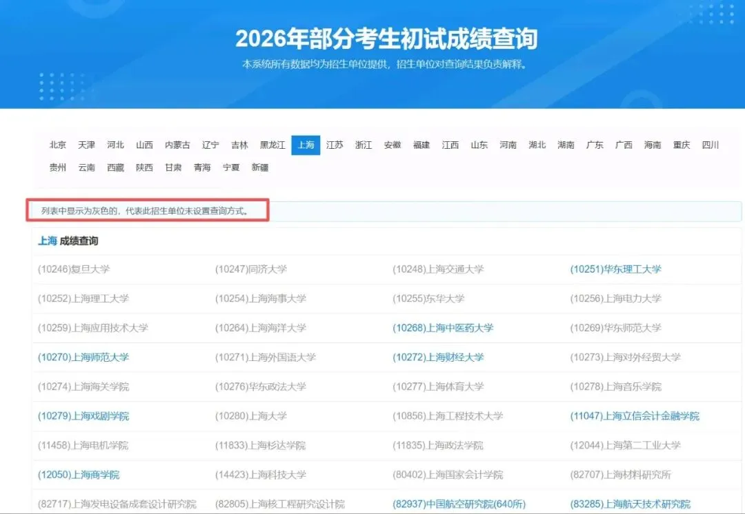The height and width of the screenshot is (514, 745).
Task: Click the (10254)上海海事大学 entry
Action: (261, 298)
